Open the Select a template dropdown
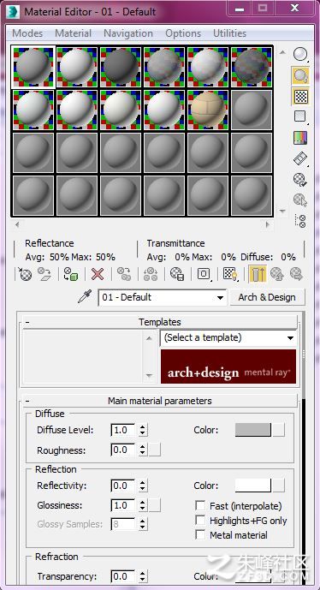Viewport: 320px width, 590px height. point(228,338)
